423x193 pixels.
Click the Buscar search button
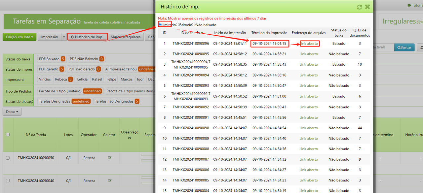tap(404, 48)
